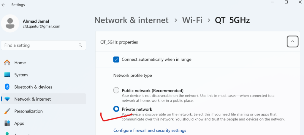Open the Personalization settings page
The height and width of the screenshot is (135, 304).
click(x=28, y=111)
